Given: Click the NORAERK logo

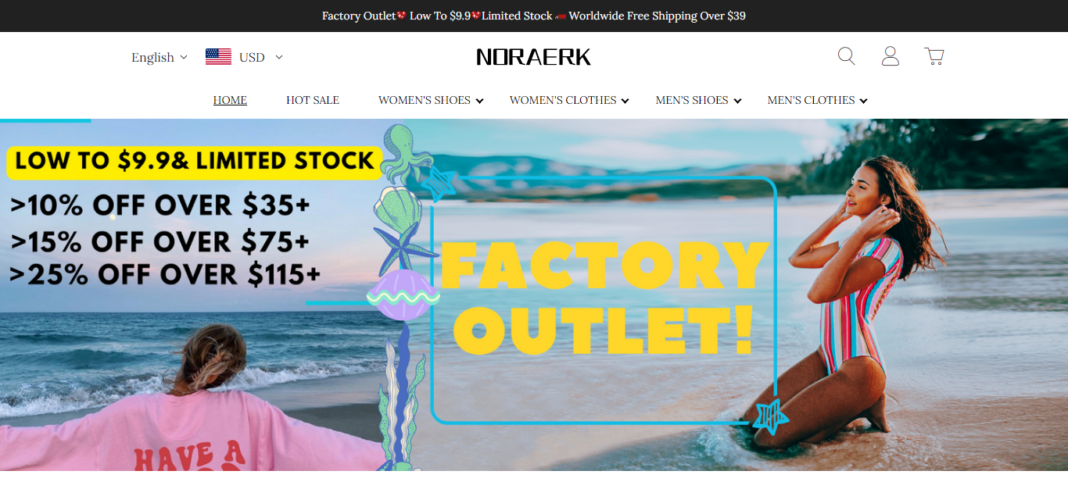Looking at the screenshot, I should [534, 57].
